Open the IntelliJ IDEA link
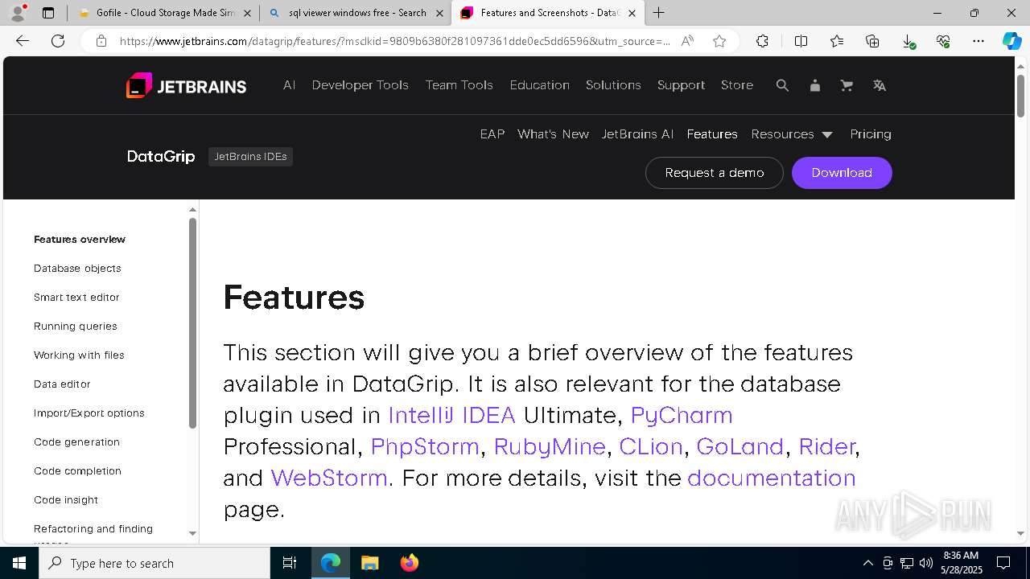The width and height of the screenshot is (1030, 579). (x=451, y=415)
